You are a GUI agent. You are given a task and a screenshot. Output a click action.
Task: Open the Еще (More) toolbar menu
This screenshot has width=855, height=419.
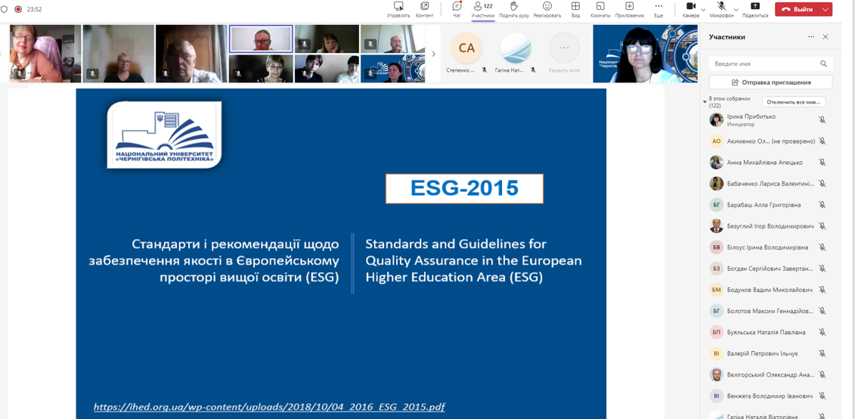[x=658, y=7]
